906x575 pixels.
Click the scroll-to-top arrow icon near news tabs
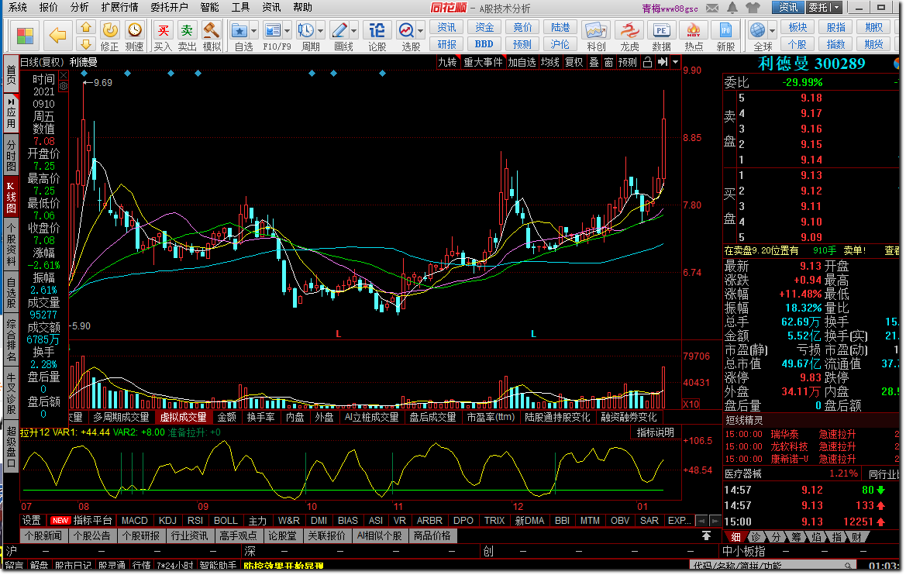706,535
